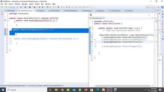Click the Package Explorer icon in left sidebar
Viewport: 164px width, 92px height.
[x=2, y=14]
